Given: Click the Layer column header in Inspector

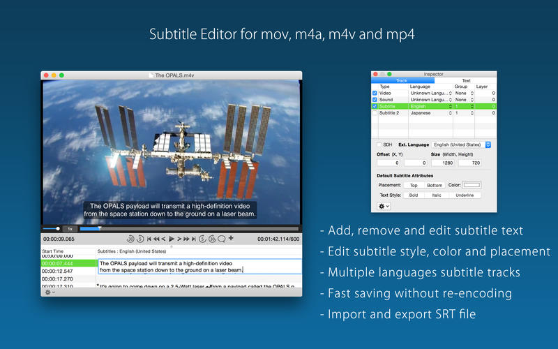Looking at the screenshot, I should (x=482, y=87).
